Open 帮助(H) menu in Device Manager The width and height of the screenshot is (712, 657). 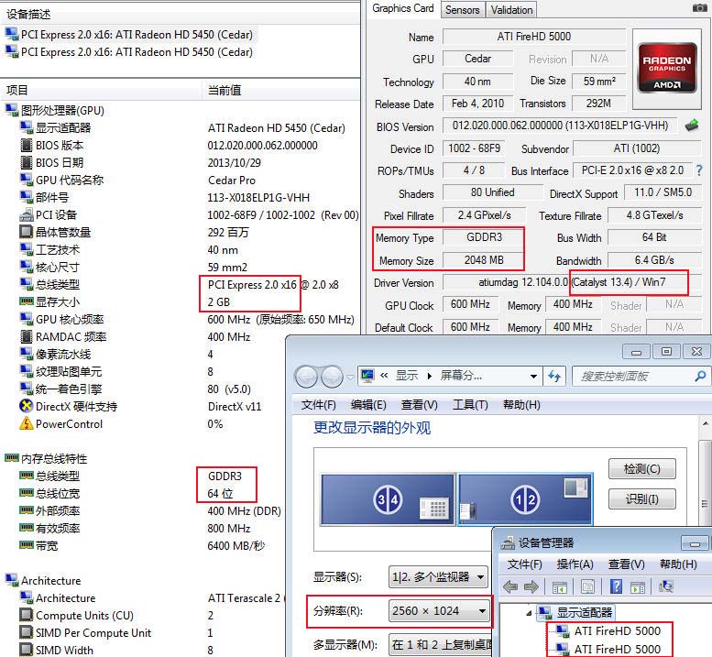[678, 564]
